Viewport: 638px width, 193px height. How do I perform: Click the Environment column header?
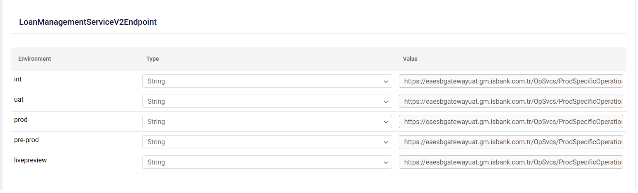coord(34,59)
